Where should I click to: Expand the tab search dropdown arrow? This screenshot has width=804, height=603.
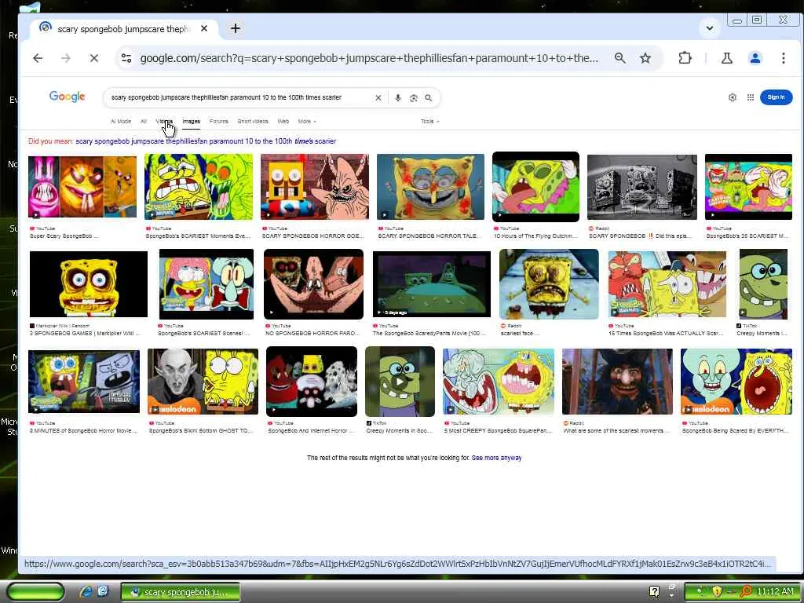click(x=710, y=27)
